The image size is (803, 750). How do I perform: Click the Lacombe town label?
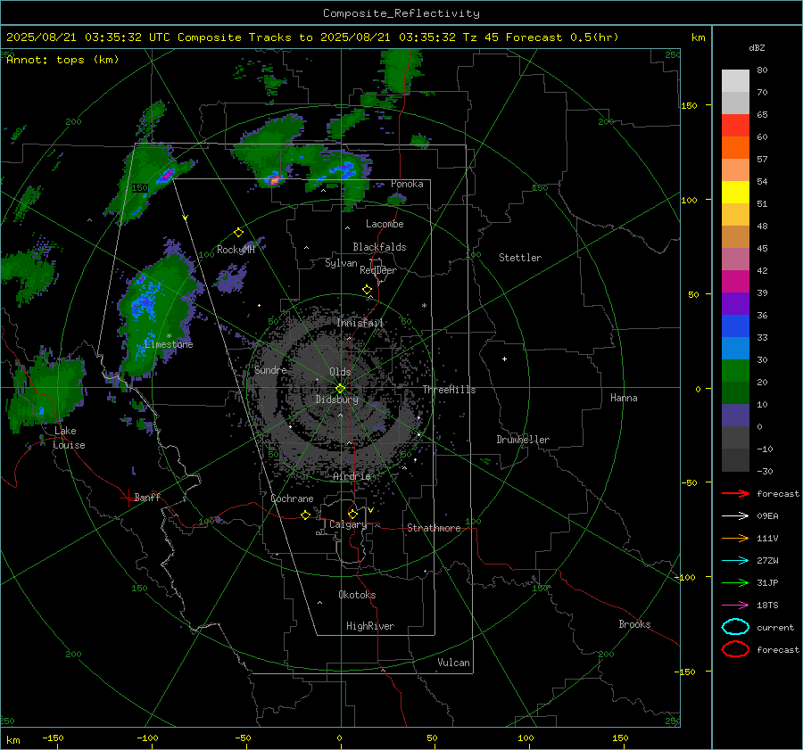point(385,224)
